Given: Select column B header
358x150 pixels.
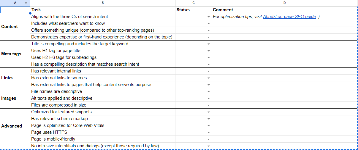Looking at the screenshot, I should [x=103, y=3].
